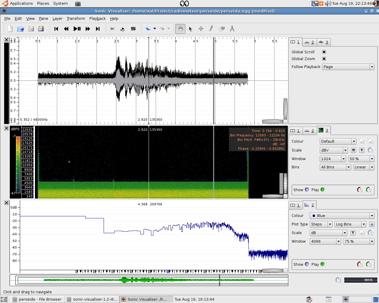Screen dimensions: 379x303
Task: Open the Edit menu
Action: (x=18, y=18)
